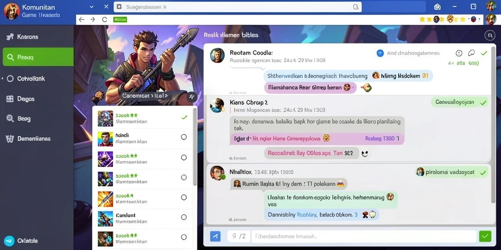Image resolution: width=501 pixels, height=250 pixels.
Task: Click the red and blue ball icon in address bar
Action: 474,19
